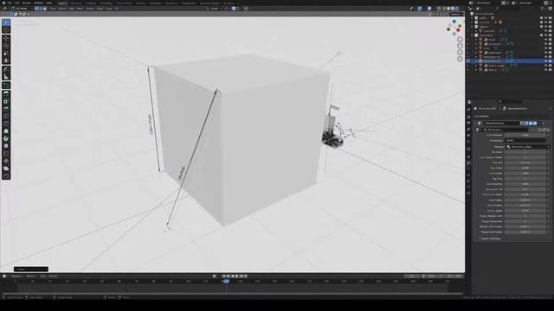554x311 pixels.
Task: Switch to edge select mode
Action: (x=41, y=9)
